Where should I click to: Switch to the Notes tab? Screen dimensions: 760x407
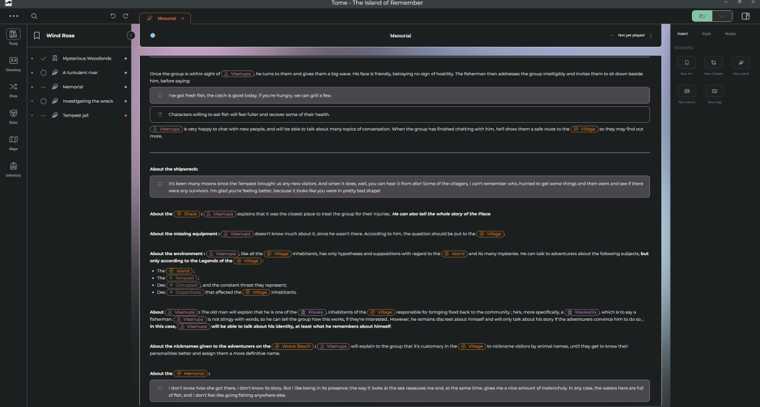[730, 34]
